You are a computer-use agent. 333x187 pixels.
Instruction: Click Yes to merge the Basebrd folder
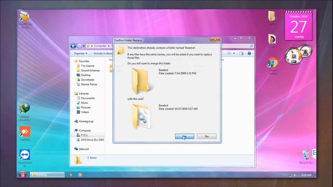185,136
